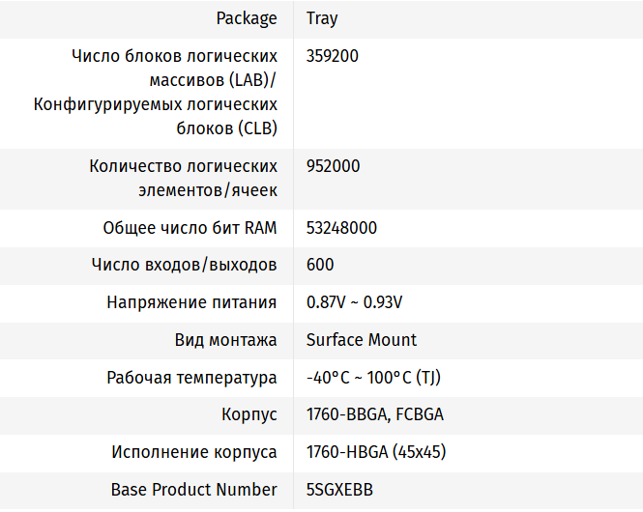Select base product number 5SGXEBB
Image resolution: width=643 pixels, height=512 pixels.
click(x=340, y=490)
